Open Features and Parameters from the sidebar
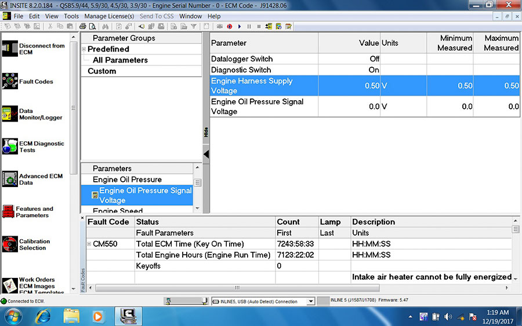The width and height of the screenshot is (522, 326). (9, 212)
